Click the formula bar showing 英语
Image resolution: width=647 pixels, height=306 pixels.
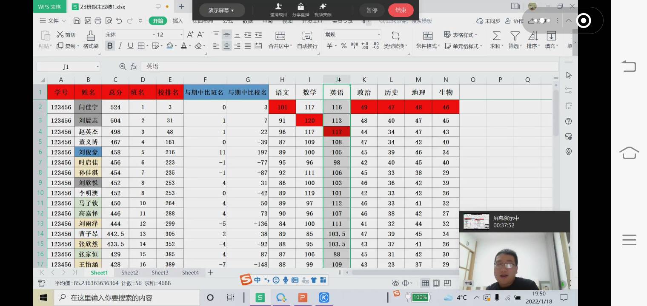(349, 66)
